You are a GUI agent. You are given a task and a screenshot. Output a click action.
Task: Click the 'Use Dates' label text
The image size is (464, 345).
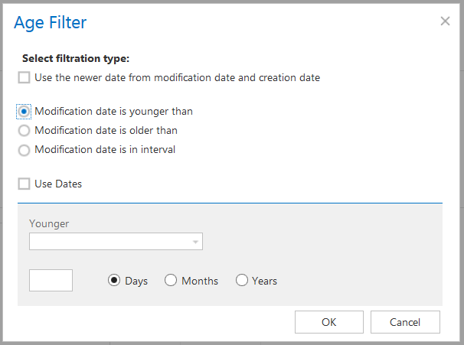(x=58, y=184)
